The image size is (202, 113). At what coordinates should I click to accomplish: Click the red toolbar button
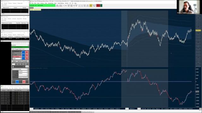pos(98,6)
